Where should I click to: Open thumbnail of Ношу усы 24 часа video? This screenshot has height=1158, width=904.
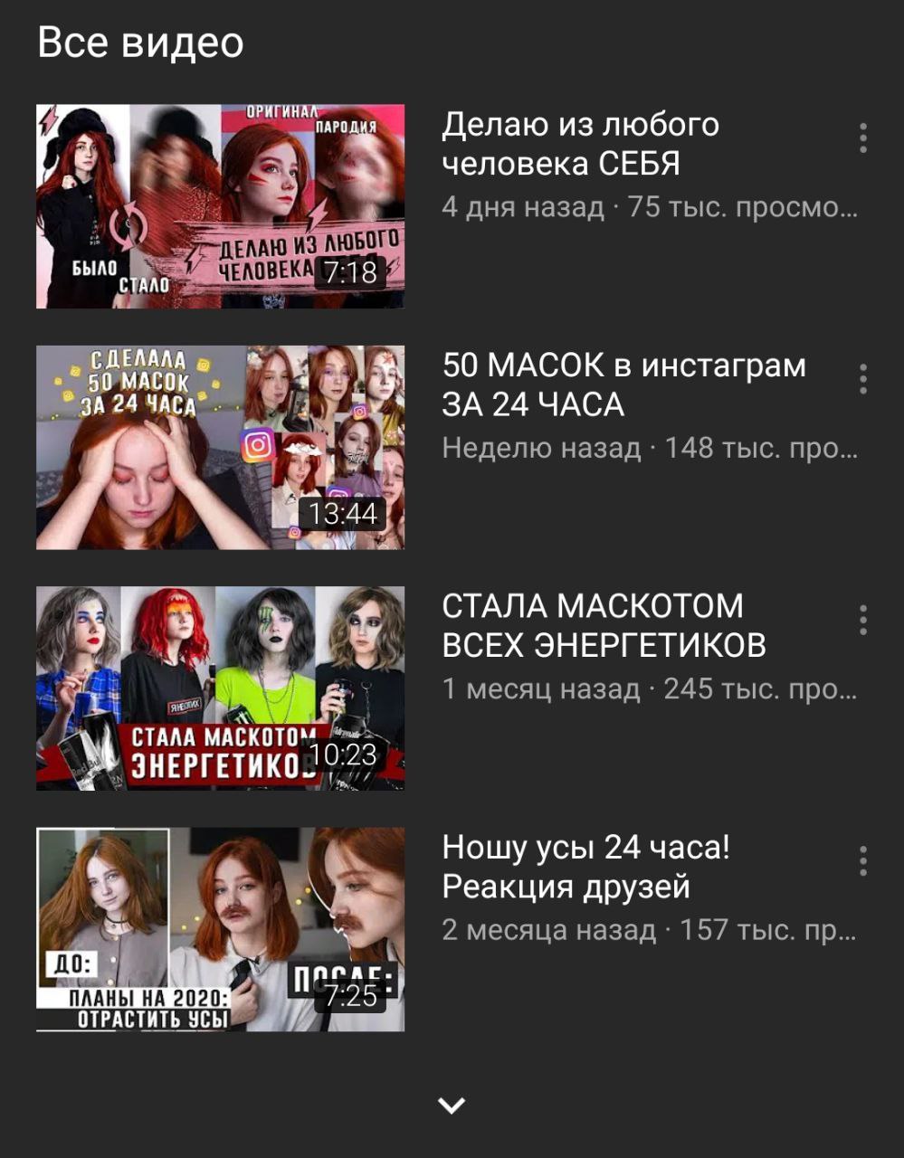pyautogui.click(x=220, y=929)
